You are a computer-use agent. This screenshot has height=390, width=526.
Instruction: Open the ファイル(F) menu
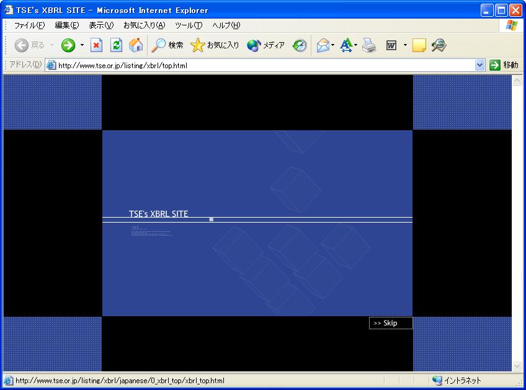[x=29, y=25]
